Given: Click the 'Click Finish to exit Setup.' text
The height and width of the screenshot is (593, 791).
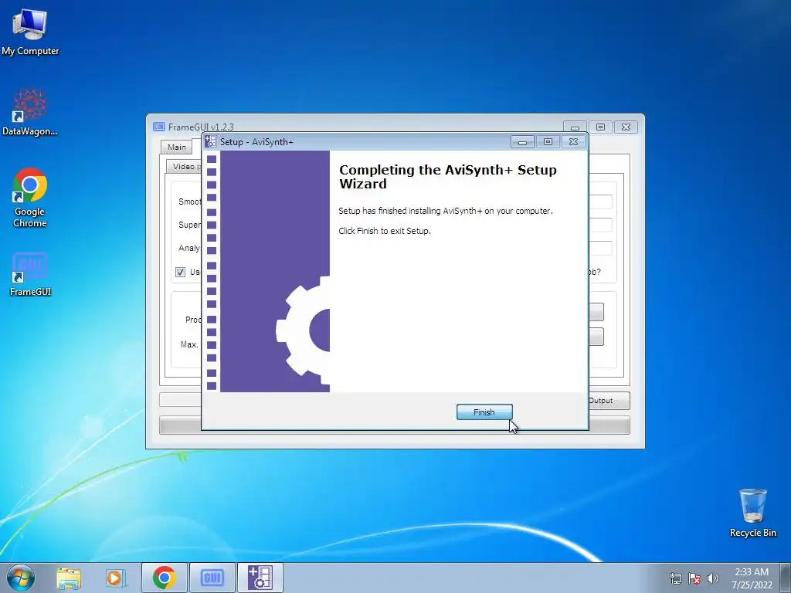Looking at the screenshot, I should [x=385, y=231].
